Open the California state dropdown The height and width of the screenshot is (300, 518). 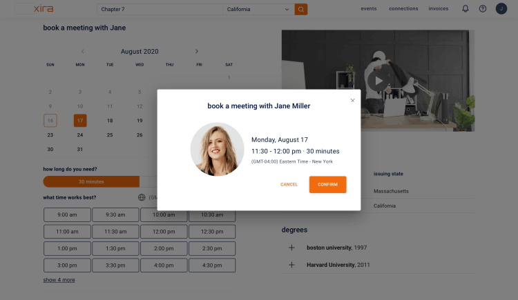[x=258, y=9]
